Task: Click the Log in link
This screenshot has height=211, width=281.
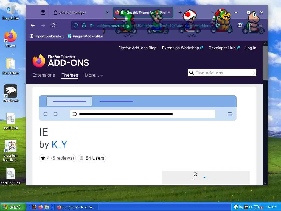Action: (x=251, y=48)
